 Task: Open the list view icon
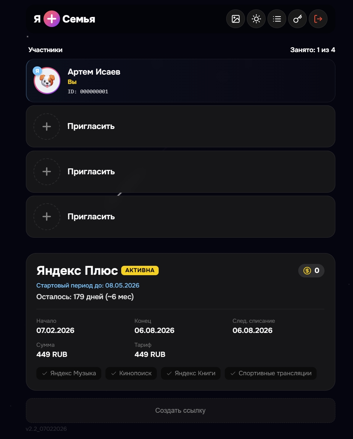pyautogui.click(x=277, y=19)
